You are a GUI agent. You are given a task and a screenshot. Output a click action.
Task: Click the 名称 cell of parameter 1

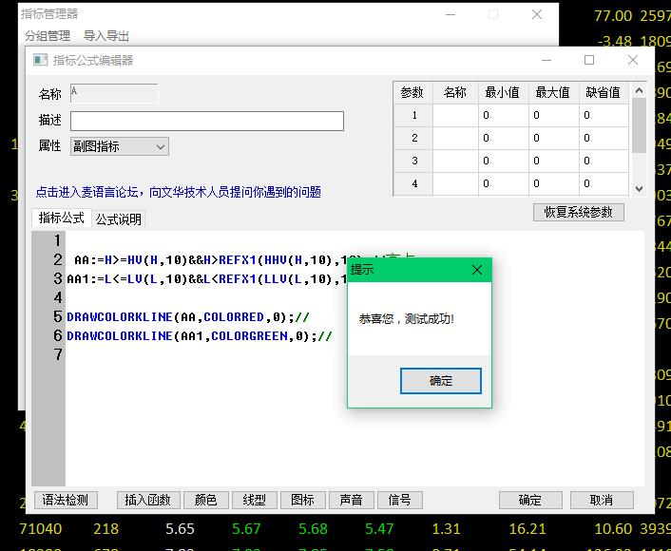tap(454, 115)
